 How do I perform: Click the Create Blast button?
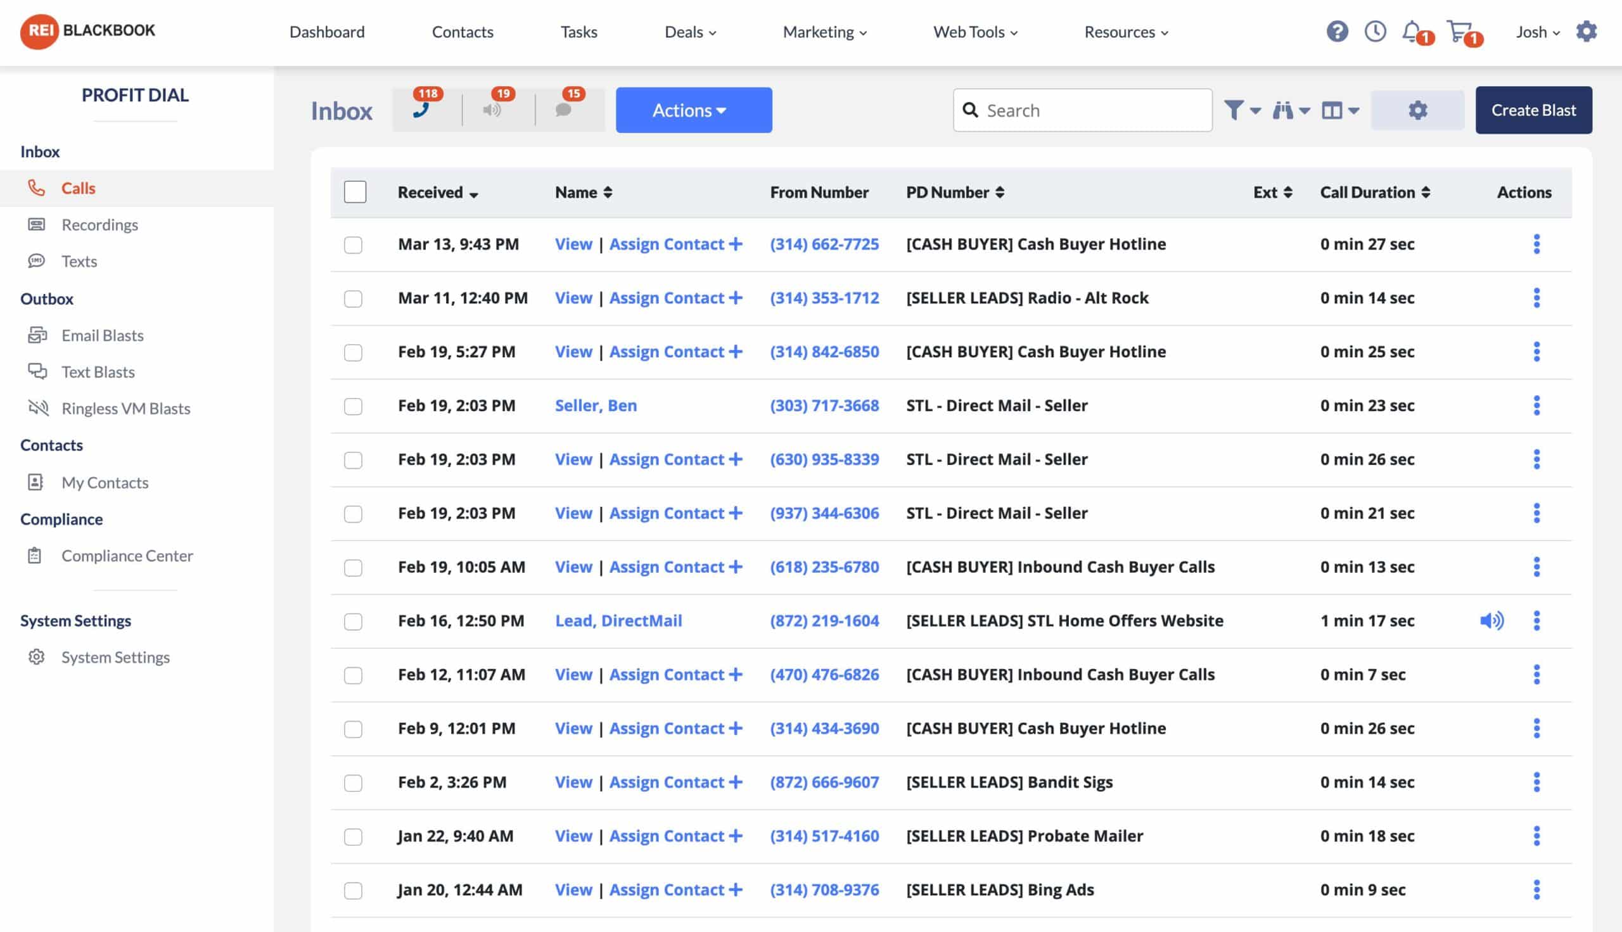pos(1534,110)
